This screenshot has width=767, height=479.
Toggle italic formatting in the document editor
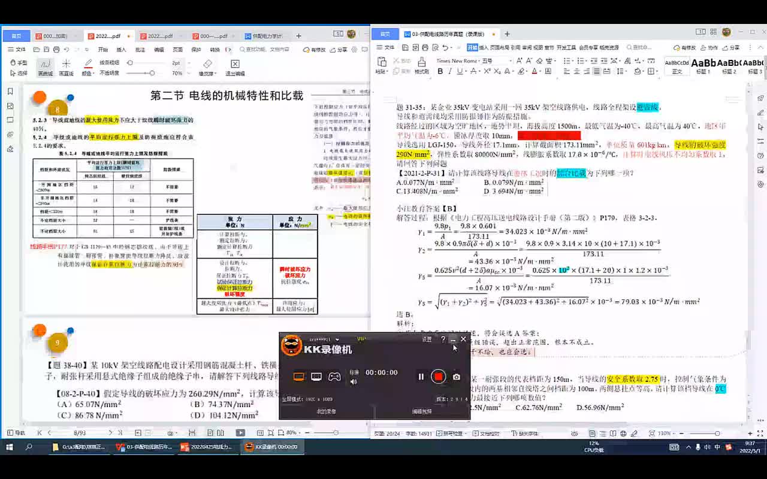pyautogui.click(x=451, y=71)
